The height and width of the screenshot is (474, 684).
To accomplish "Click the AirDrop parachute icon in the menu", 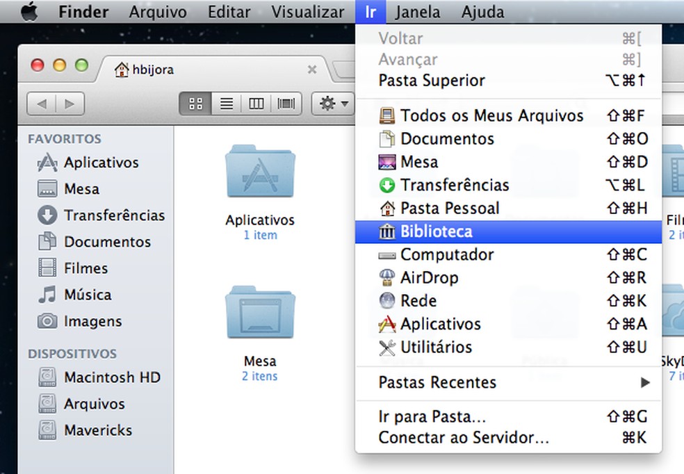I will (x=387, y=278).
